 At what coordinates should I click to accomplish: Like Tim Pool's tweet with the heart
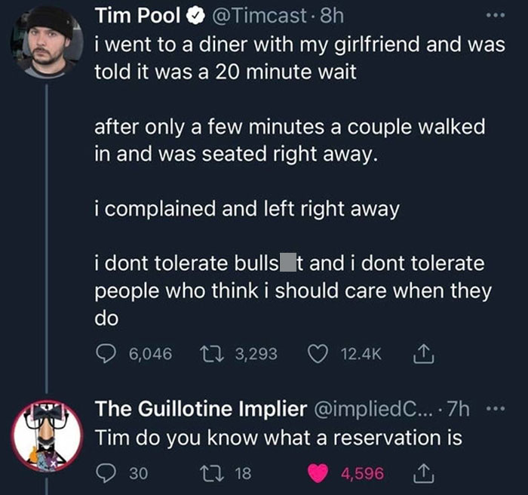tap(318, 353)
